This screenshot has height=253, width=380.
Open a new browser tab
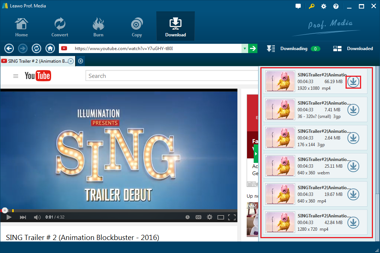click(x=80, y=61)
